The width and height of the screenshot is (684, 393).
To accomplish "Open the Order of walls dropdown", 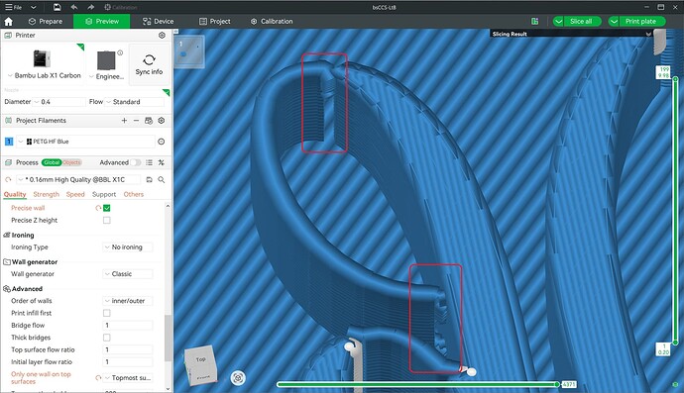I will (x=128, y=301).
